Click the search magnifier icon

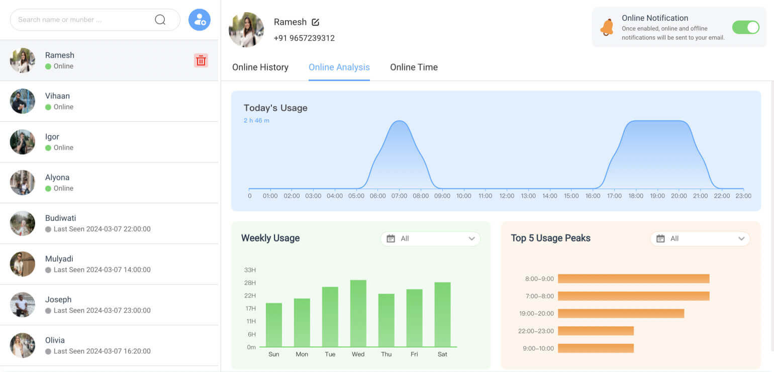[160, 20]
